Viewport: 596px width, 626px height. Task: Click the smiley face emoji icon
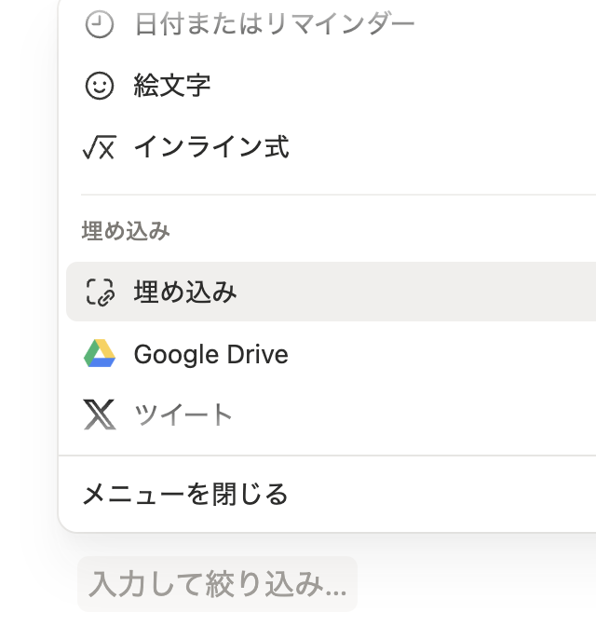(x=99, y=86)
